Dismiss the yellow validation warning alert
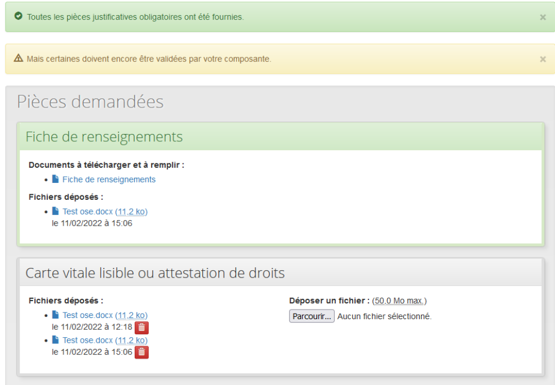The height and width of the screenshot is (385, 555). click(543, 59)
